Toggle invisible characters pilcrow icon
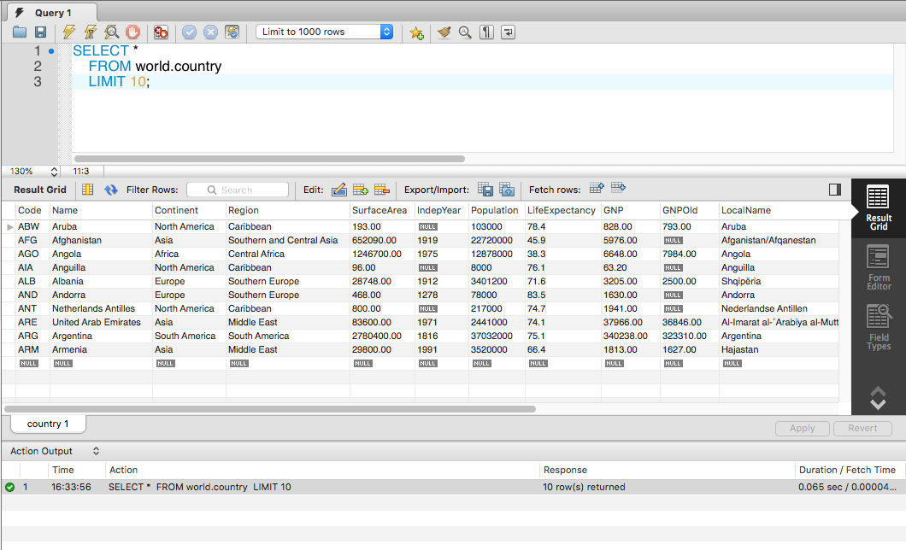 pos(486,32)
